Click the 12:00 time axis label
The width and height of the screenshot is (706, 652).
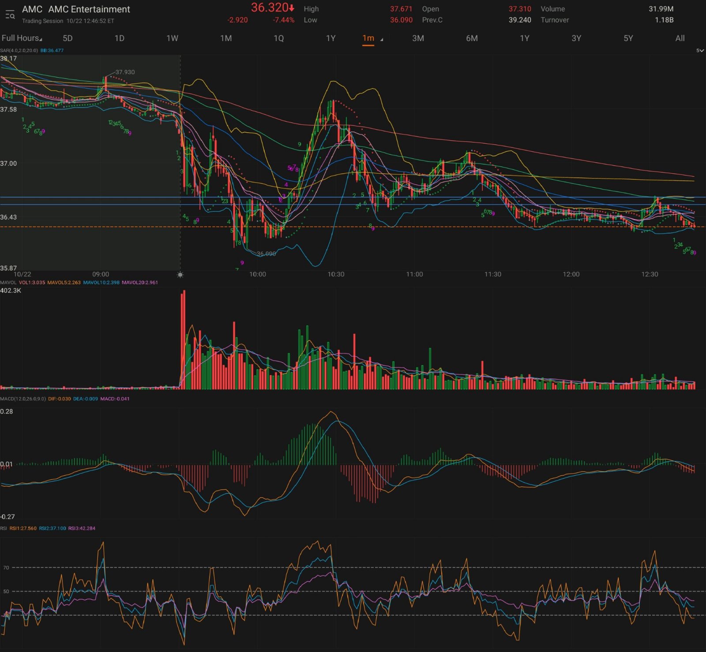point(571,274)
